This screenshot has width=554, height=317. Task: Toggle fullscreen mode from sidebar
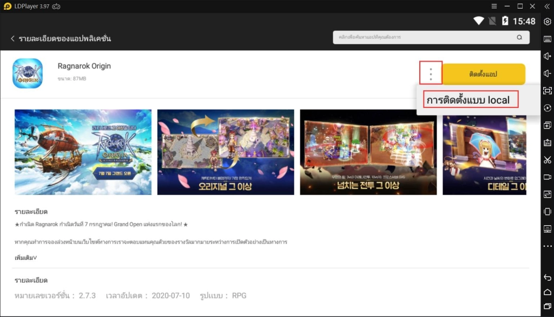point(548,91)
